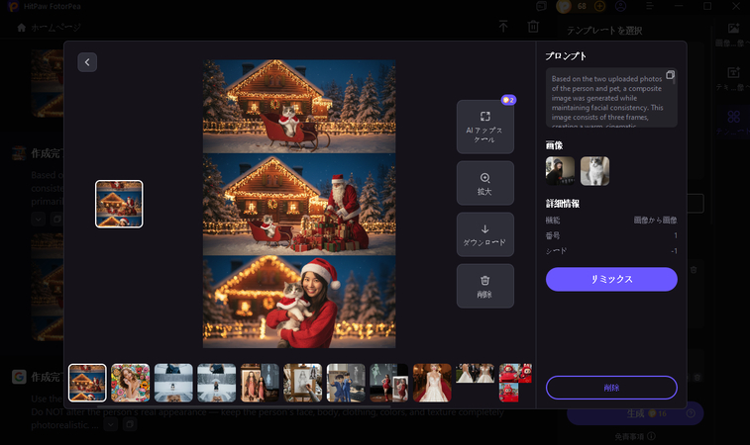Open the flower portrait thumbnail in the filmstrip

(x=130, y=383)
